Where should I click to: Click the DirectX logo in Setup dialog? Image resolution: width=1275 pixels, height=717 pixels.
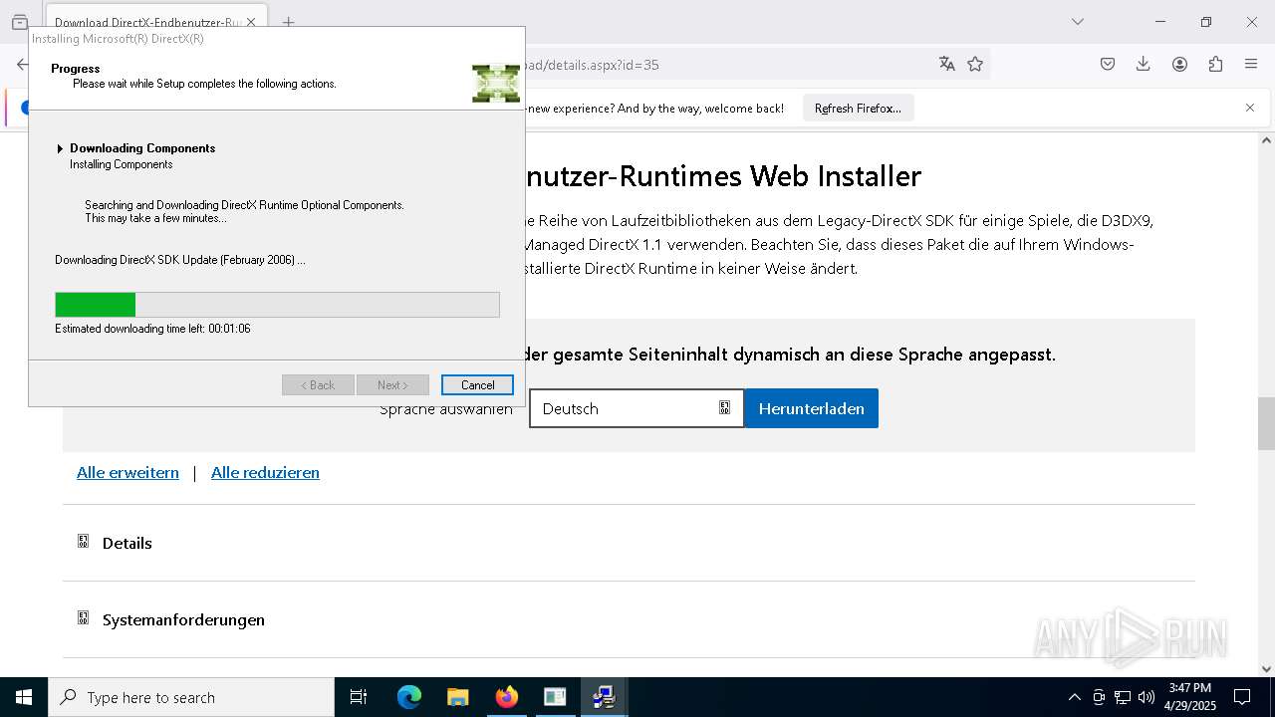pos(496,84)
